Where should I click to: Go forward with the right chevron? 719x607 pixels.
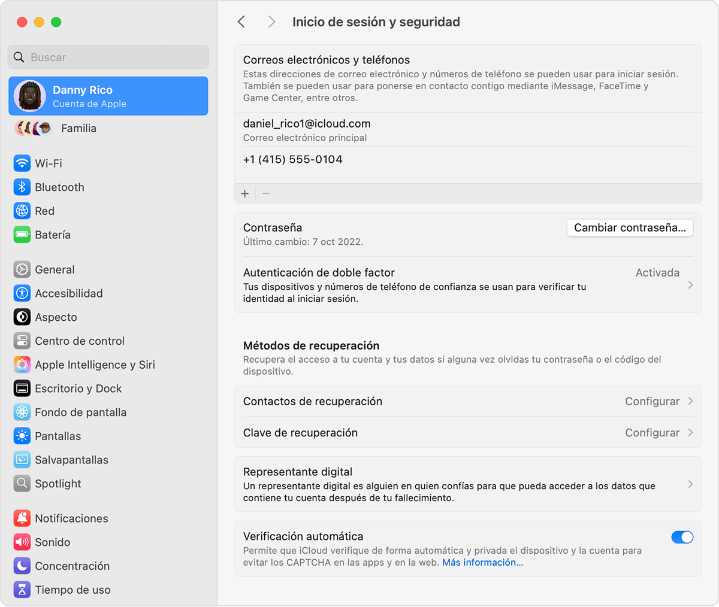[x=271, y=22]
